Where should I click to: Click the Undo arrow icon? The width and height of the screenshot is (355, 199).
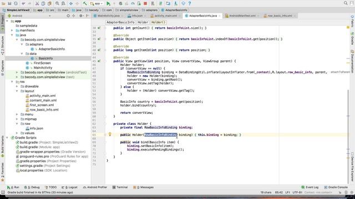23,3
